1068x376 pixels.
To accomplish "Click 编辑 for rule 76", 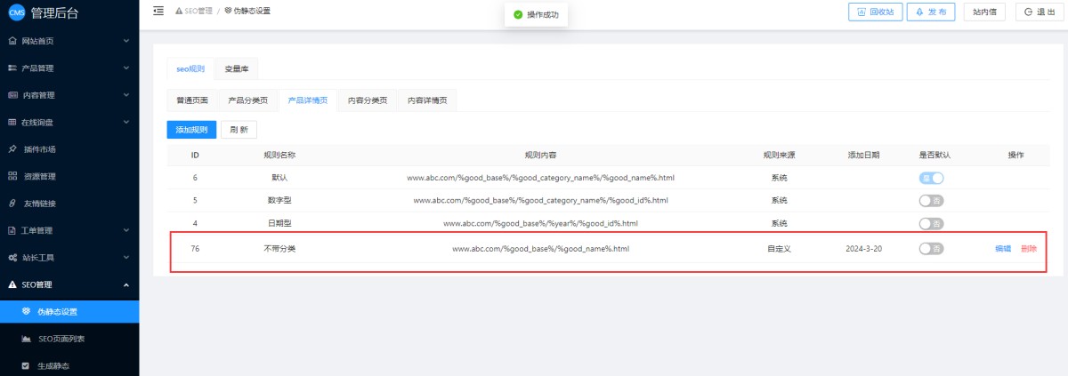I will pos(1003,249).
